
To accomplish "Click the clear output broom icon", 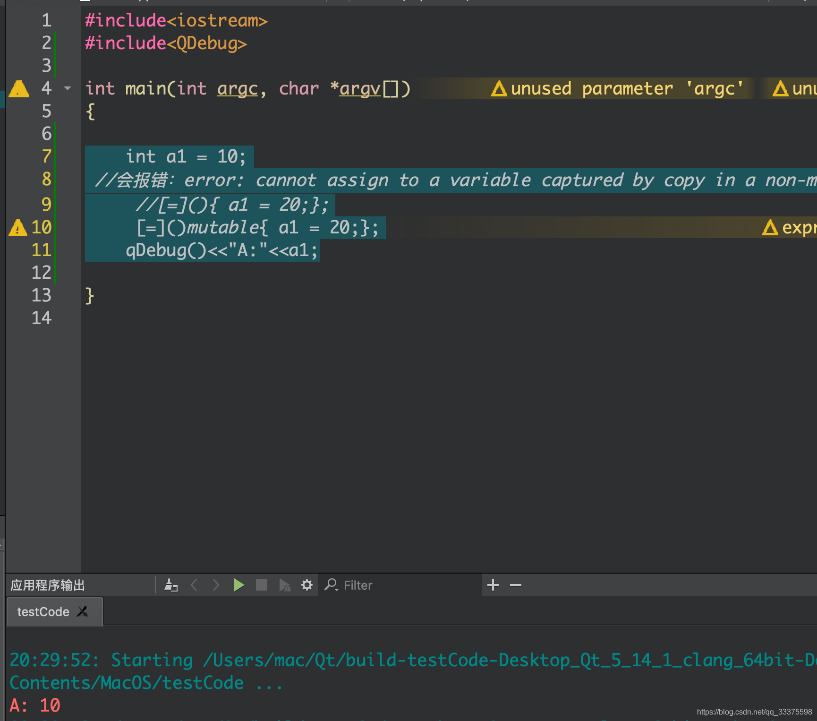I will point(171,585).
